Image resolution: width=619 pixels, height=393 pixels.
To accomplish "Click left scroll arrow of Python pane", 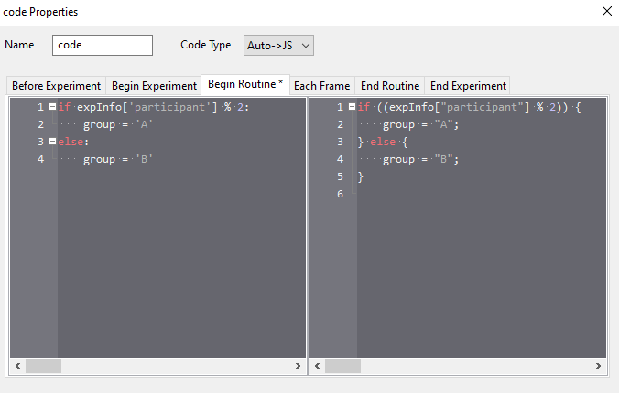I will point(17,366).
